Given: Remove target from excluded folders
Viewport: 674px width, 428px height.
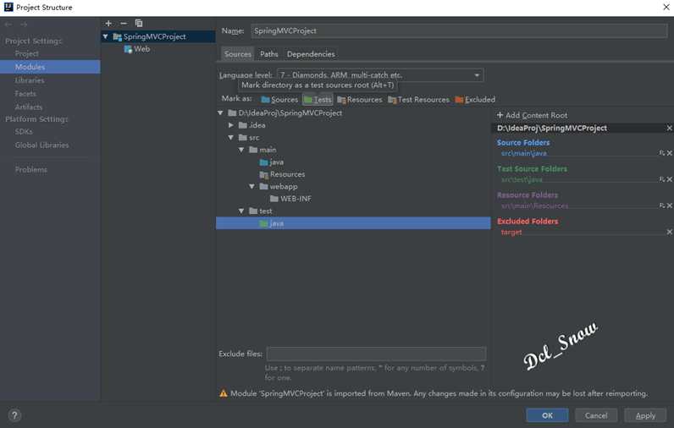Looking at the screenshot, I should pos(669,232).
